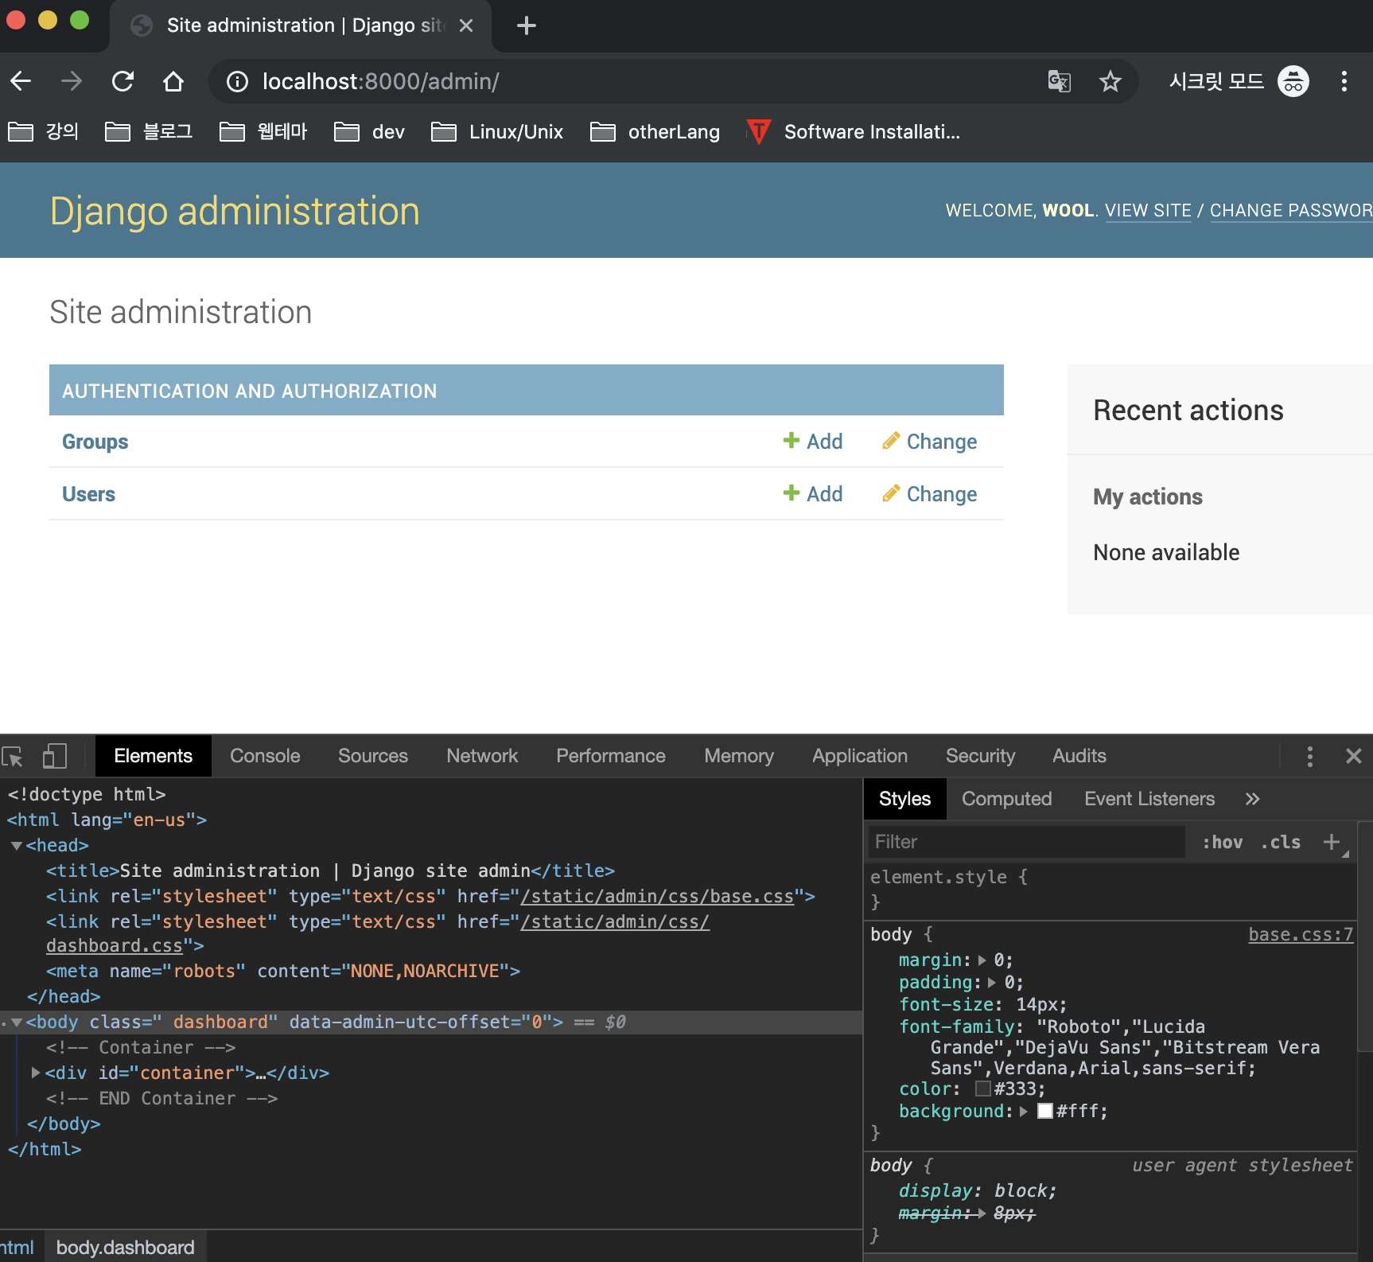Open the Security tab

tap(981, 756)
